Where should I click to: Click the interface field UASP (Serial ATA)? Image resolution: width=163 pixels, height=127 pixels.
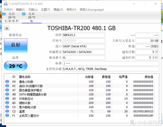pyautogui.click(x=84, y=46)
